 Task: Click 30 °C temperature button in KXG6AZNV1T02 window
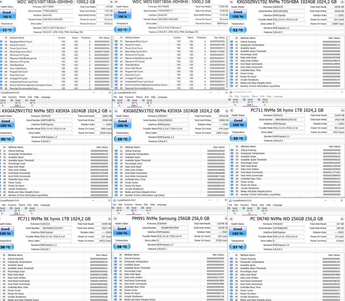(x=6, y=139)
